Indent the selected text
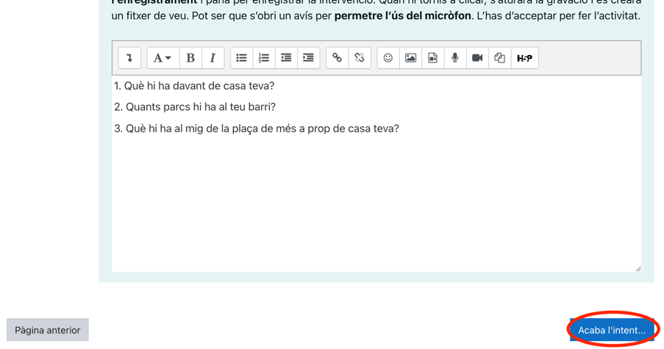The image size is (664, 349). pyautogui.click(x=308, y=58)
